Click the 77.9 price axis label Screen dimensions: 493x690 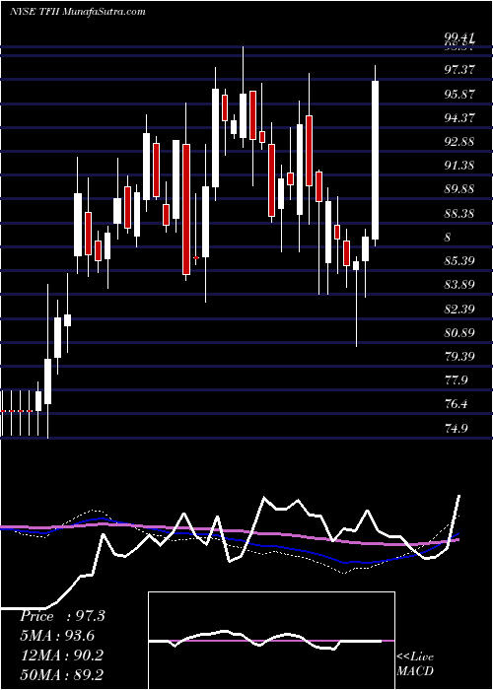coord(457,379)
